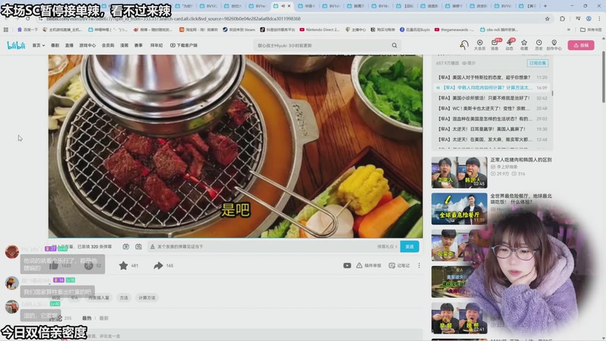Open a new browser tab

(x=545, y=6)
